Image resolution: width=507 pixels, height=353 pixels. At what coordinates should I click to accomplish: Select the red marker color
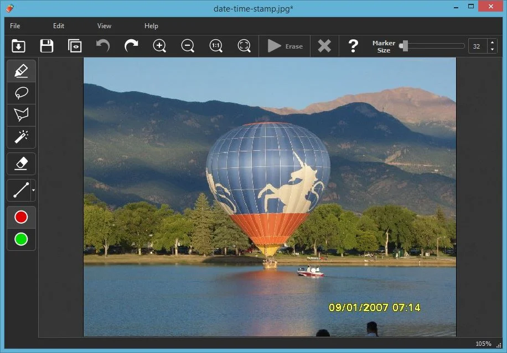click(x=21, y=217)
